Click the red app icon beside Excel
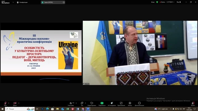Image resolution: width=198 pixels, height=111 pixels. click(x=73, y=109)
